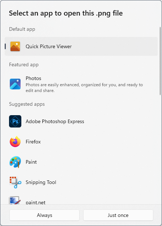Screen dimensions: 162x226
Task: Click the selection indicator beside Quick Picture Viewer
Action: [x=5, y=46]
